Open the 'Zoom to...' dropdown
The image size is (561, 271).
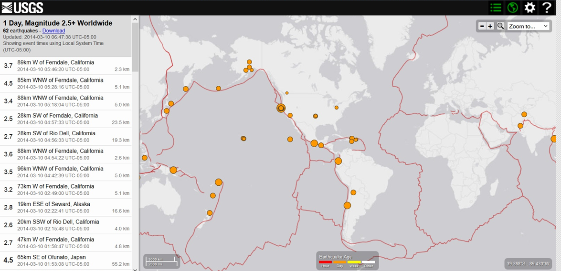point(528,26)
